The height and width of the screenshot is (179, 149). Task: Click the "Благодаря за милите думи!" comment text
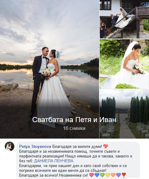[77, 146]
